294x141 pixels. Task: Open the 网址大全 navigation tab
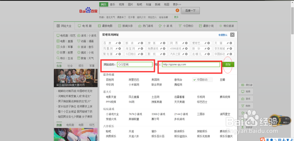coord(64,26)
